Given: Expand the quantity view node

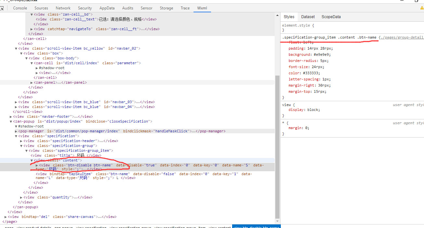Looking at the screenshot, I should tap(21, 197).
